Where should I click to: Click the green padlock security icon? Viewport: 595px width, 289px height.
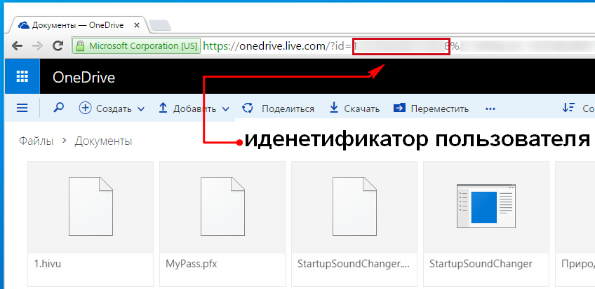click(80, 46)
